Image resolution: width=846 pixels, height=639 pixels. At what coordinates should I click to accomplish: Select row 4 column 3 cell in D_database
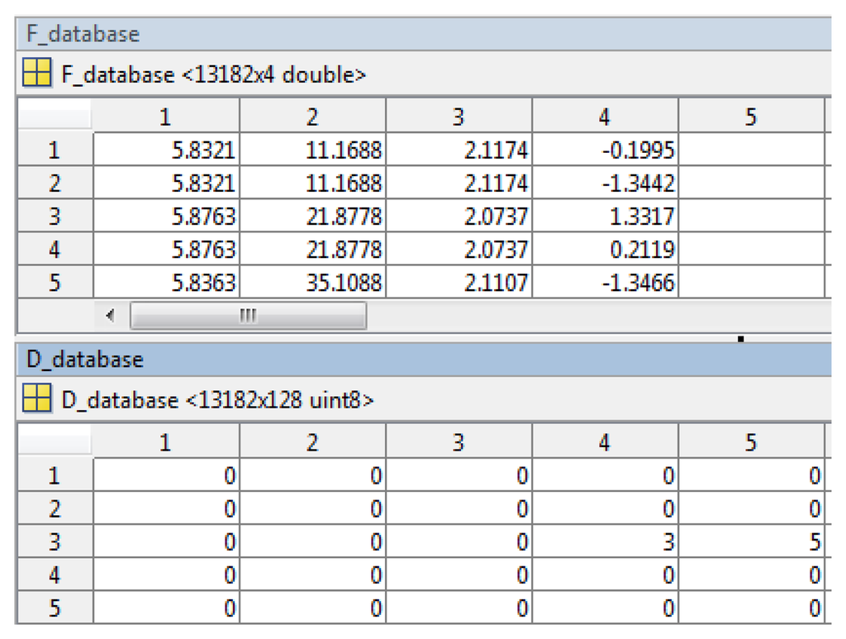click(459, 575)
